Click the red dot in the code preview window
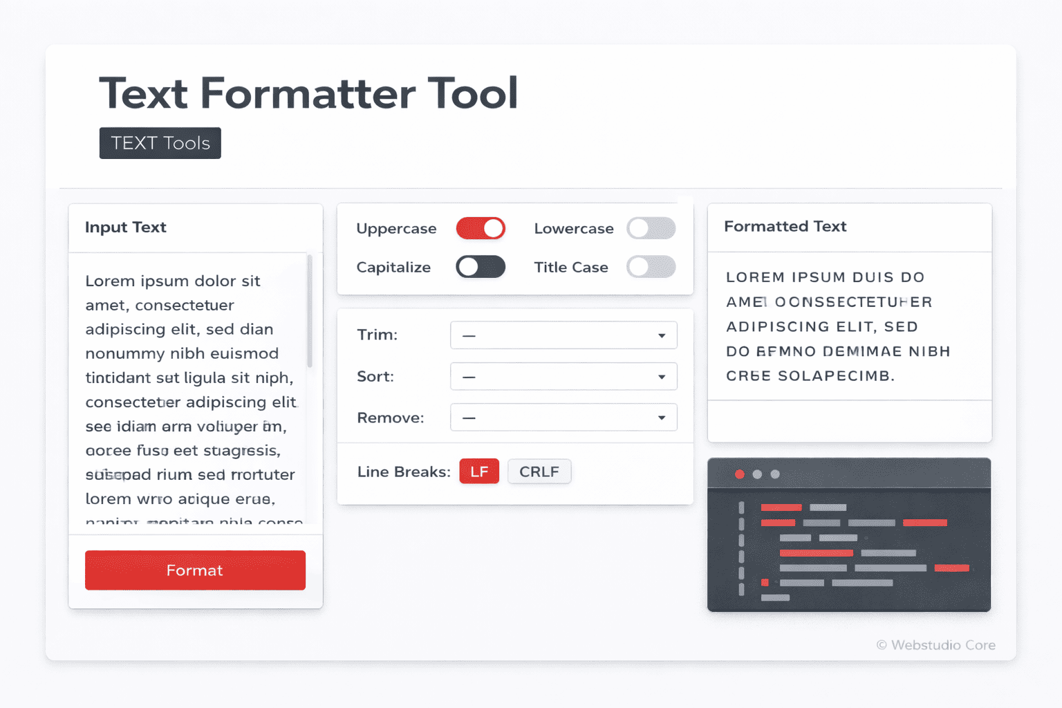Image resolution: width=1062 pixels, height=708 pixels. point(739,475)
